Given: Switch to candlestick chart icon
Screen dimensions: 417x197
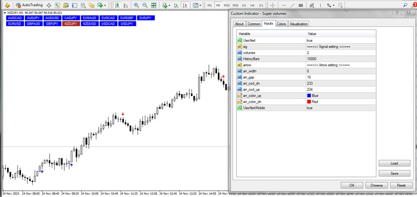Looking at the screenshot, I should pyautogui.click(x=117, y=5).
